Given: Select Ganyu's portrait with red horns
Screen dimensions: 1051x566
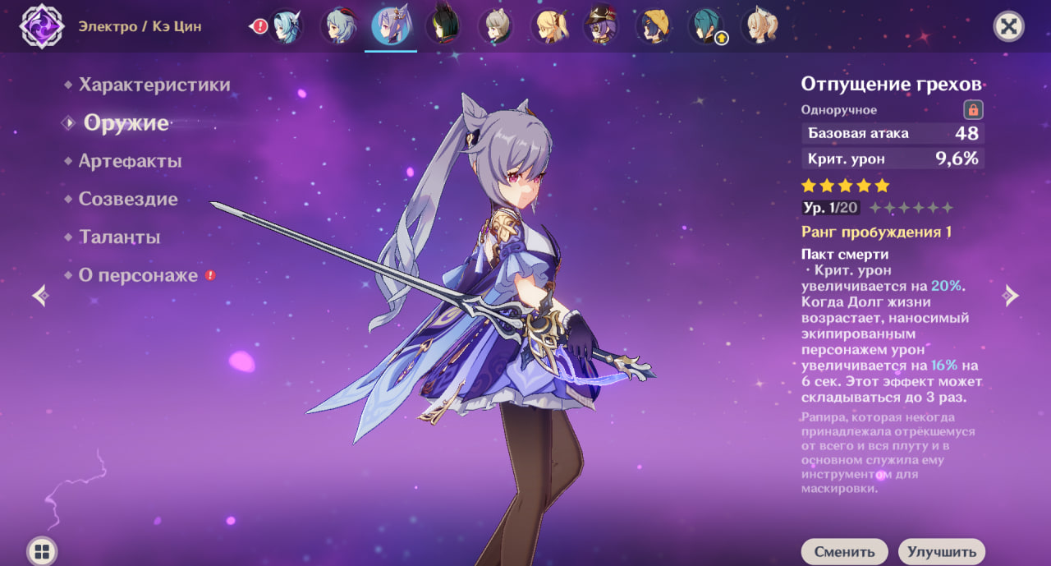Looking at the screenshot, I should tap(339, 26).
